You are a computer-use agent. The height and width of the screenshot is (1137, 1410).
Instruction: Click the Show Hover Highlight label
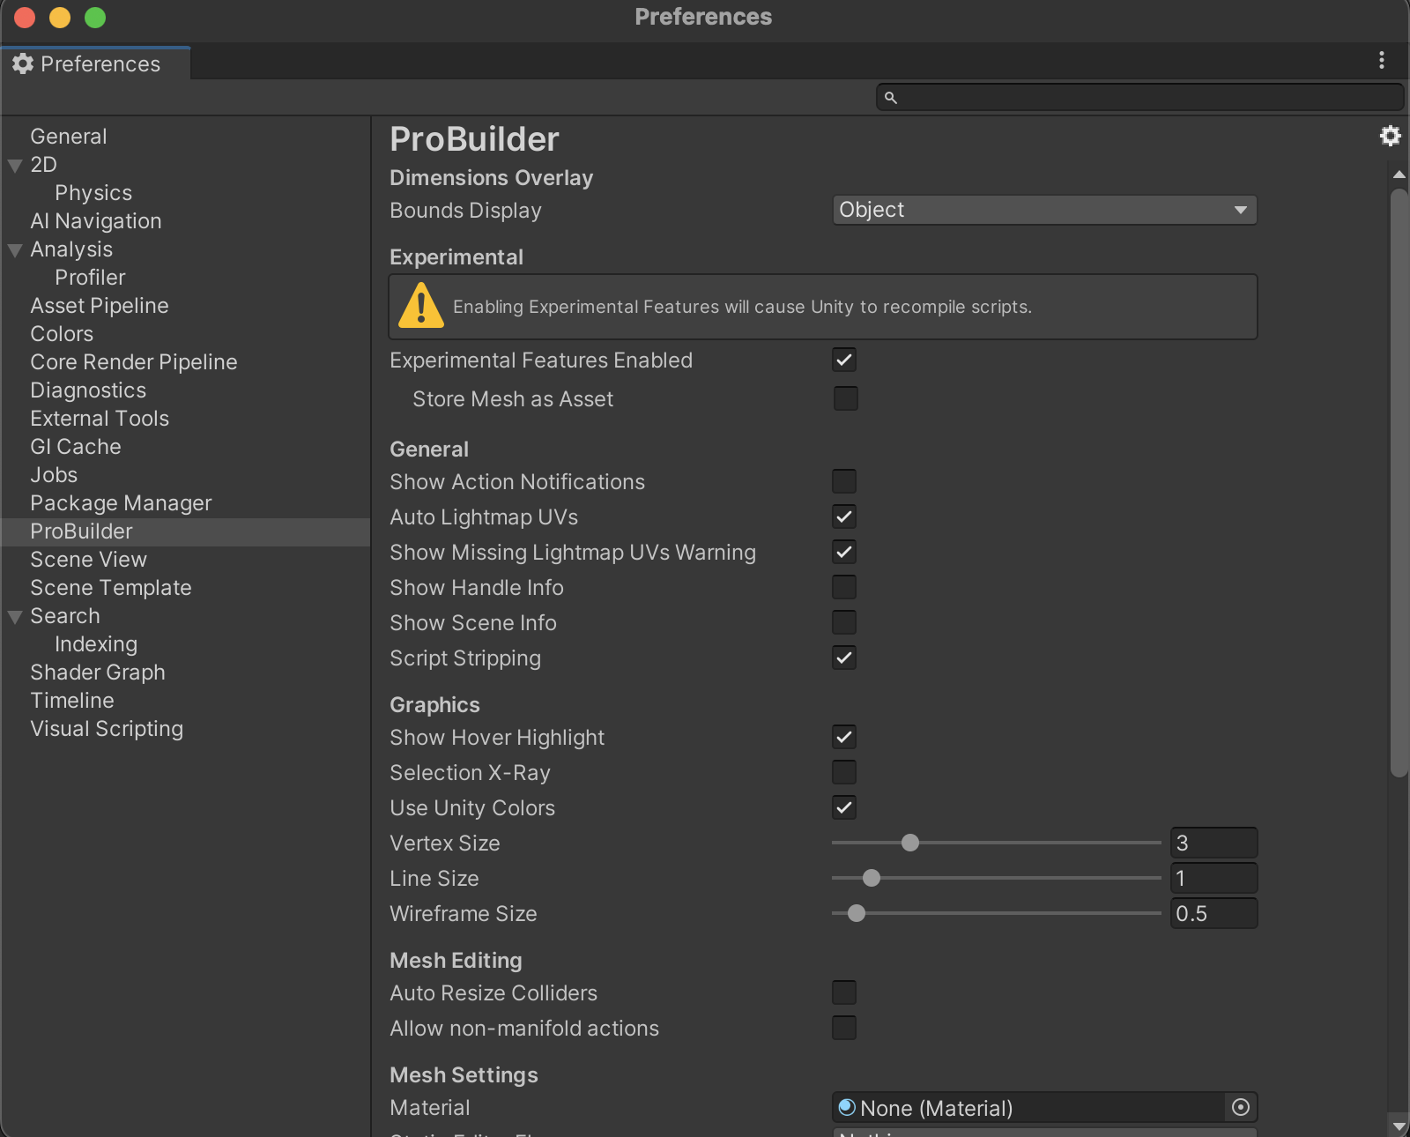pos(497,738)
